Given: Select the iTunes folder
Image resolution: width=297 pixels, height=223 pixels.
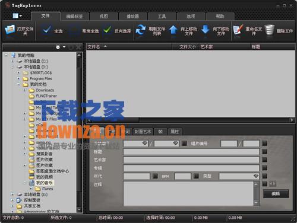Looking at the screenshot, I should coord(48,189).
